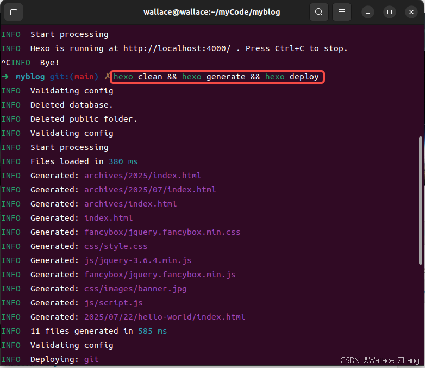The width and height of the screenshot is (425, 368).
Task: Maximize the terminal window
Action: pos(390,12)
